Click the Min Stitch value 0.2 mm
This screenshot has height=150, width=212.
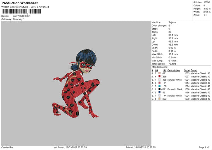pyautogui.click(x=172, y=57)
